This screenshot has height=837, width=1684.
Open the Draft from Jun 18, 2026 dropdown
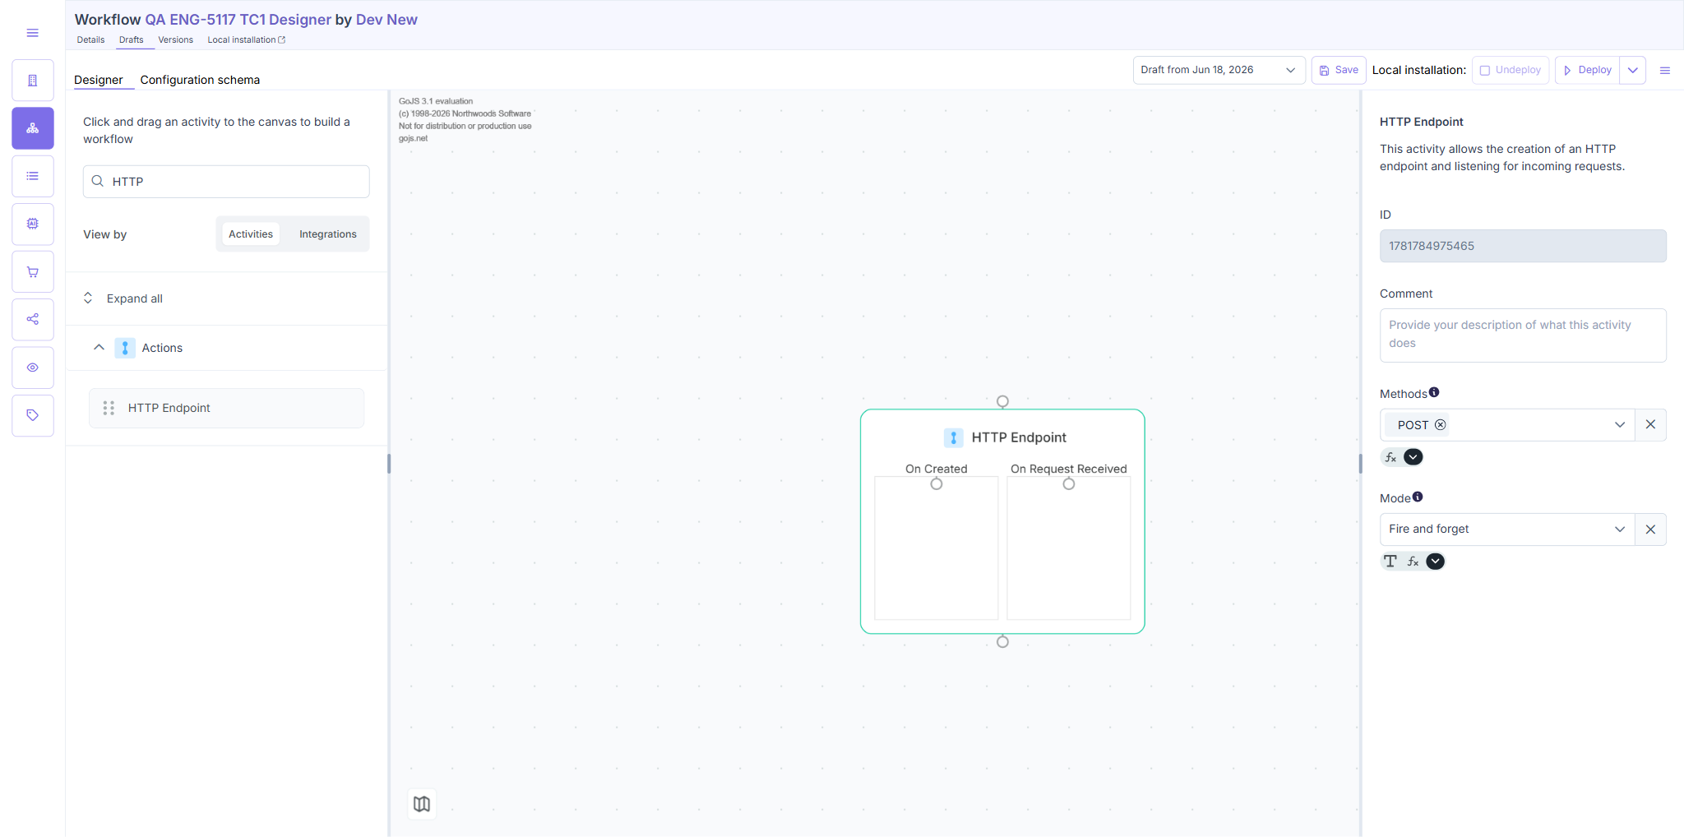(x=1219, y=70)
